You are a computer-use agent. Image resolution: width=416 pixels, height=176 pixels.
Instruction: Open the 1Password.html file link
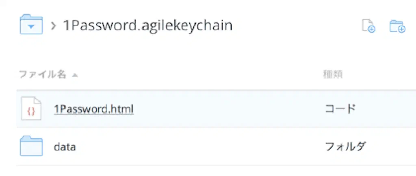coord(93,109)
